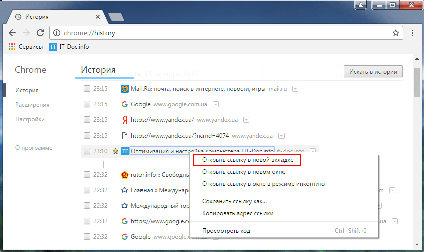Open the IT-Doc.info bookmark

coord(69,47)
